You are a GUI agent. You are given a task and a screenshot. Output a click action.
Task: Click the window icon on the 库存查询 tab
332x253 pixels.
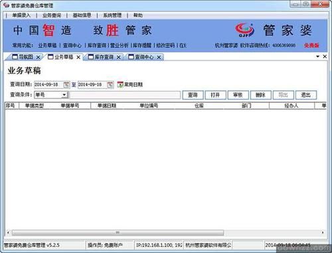(x=91, y=57)
